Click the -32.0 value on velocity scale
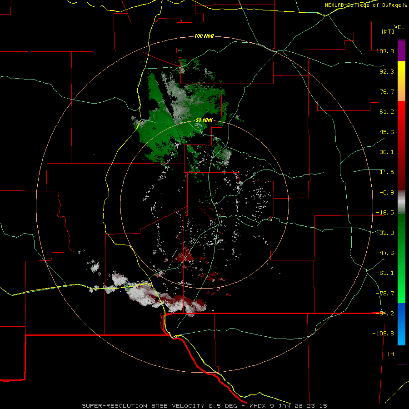Screen dimensions: 409x409 385,233
